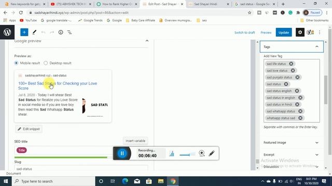Switch to 'sad status - Google Search' tab
This screenshot has height=186, width=332.
click(255, 4)
